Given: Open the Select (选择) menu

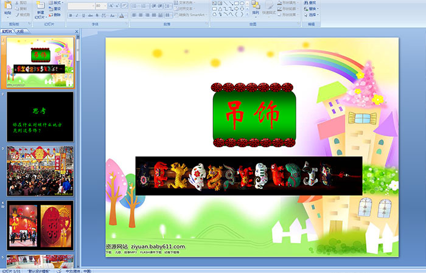Looking at the screenshot, I should pyautogui.click(x=311, y=15).
